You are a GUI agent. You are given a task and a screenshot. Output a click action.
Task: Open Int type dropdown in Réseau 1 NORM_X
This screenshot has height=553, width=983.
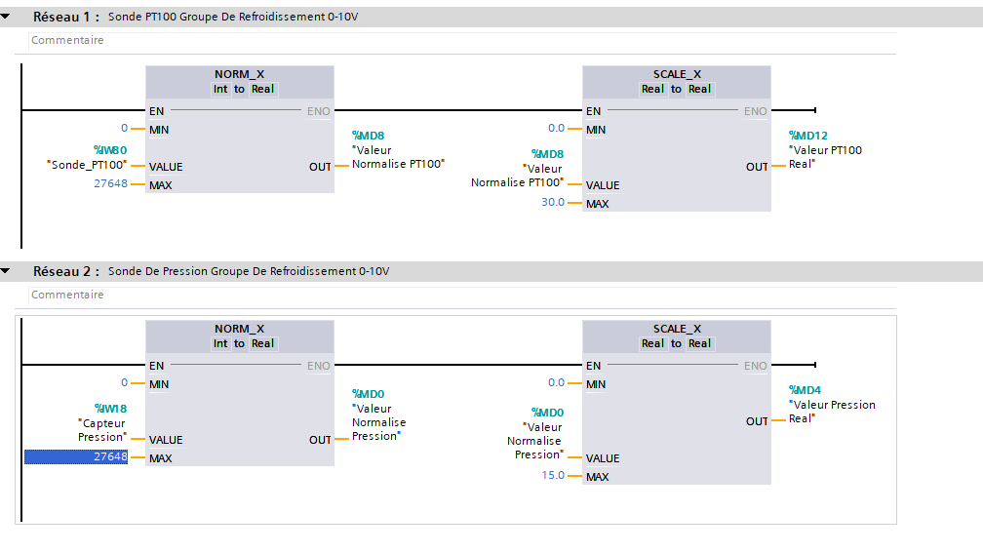pyautogui.click(x=221, y=89)
